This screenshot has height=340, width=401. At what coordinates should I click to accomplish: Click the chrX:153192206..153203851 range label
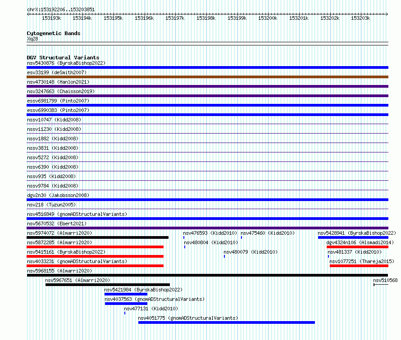click(61, 9)
